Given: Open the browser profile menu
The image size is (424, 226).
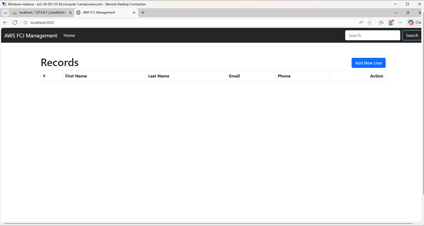Looking at the screenshot, I should [x=391, y=23].
